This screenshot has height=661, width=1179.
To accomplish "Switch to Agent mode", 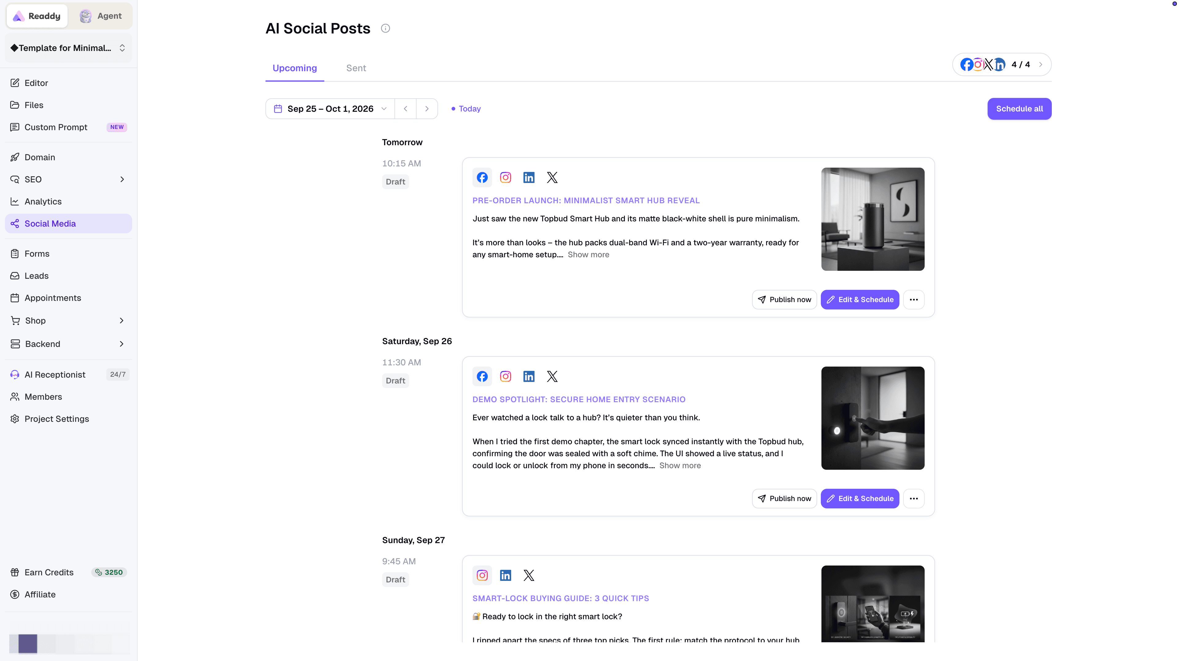I will point(101,16).
